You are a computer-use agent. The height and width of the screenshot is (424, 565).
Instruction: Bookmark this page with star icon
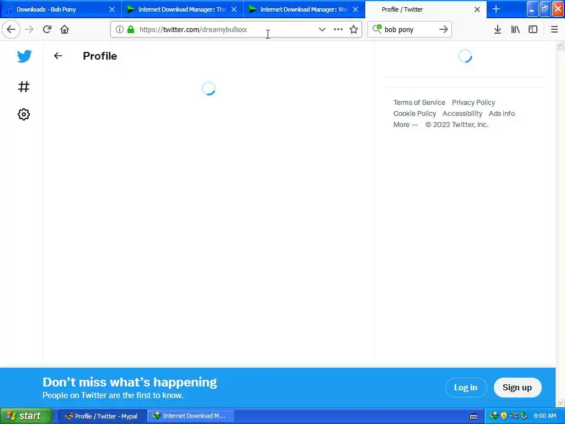[354, 30]
